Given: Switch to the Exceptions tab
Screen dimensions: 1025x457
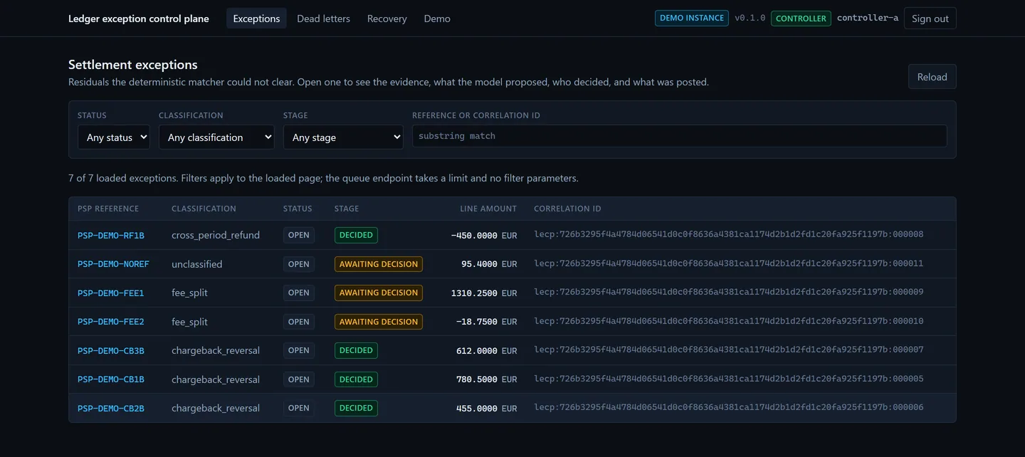Looking at the screenshot, I should (x=256, y=19).
